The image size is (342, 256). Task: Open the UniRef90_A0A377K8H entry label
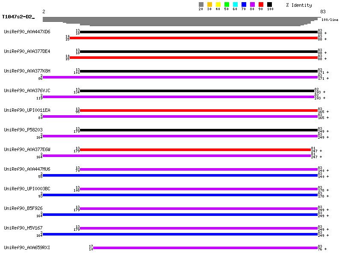click(x=27, y=71)
